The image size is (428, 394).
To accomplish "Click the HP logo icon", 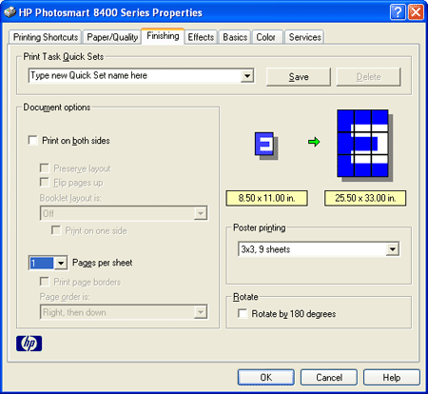I will click(x=29, y=344).
